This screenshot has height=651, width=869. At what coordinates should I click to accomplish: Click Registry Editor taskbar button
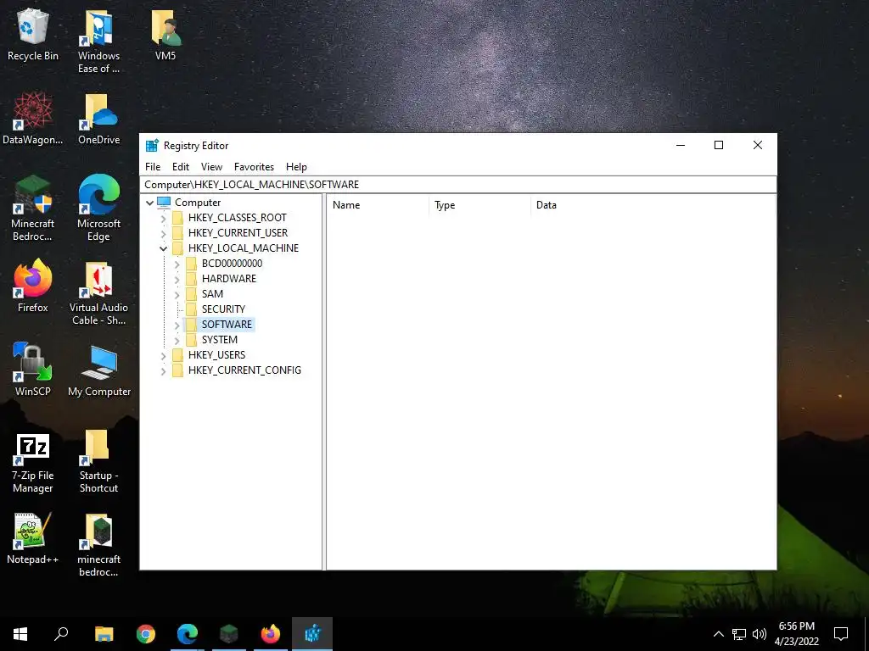tap(312, 634)
